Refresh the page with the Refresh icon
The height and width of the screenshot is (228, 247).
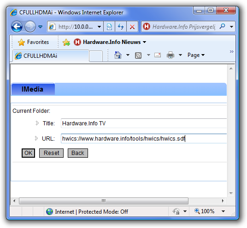(x=121, y=27)
